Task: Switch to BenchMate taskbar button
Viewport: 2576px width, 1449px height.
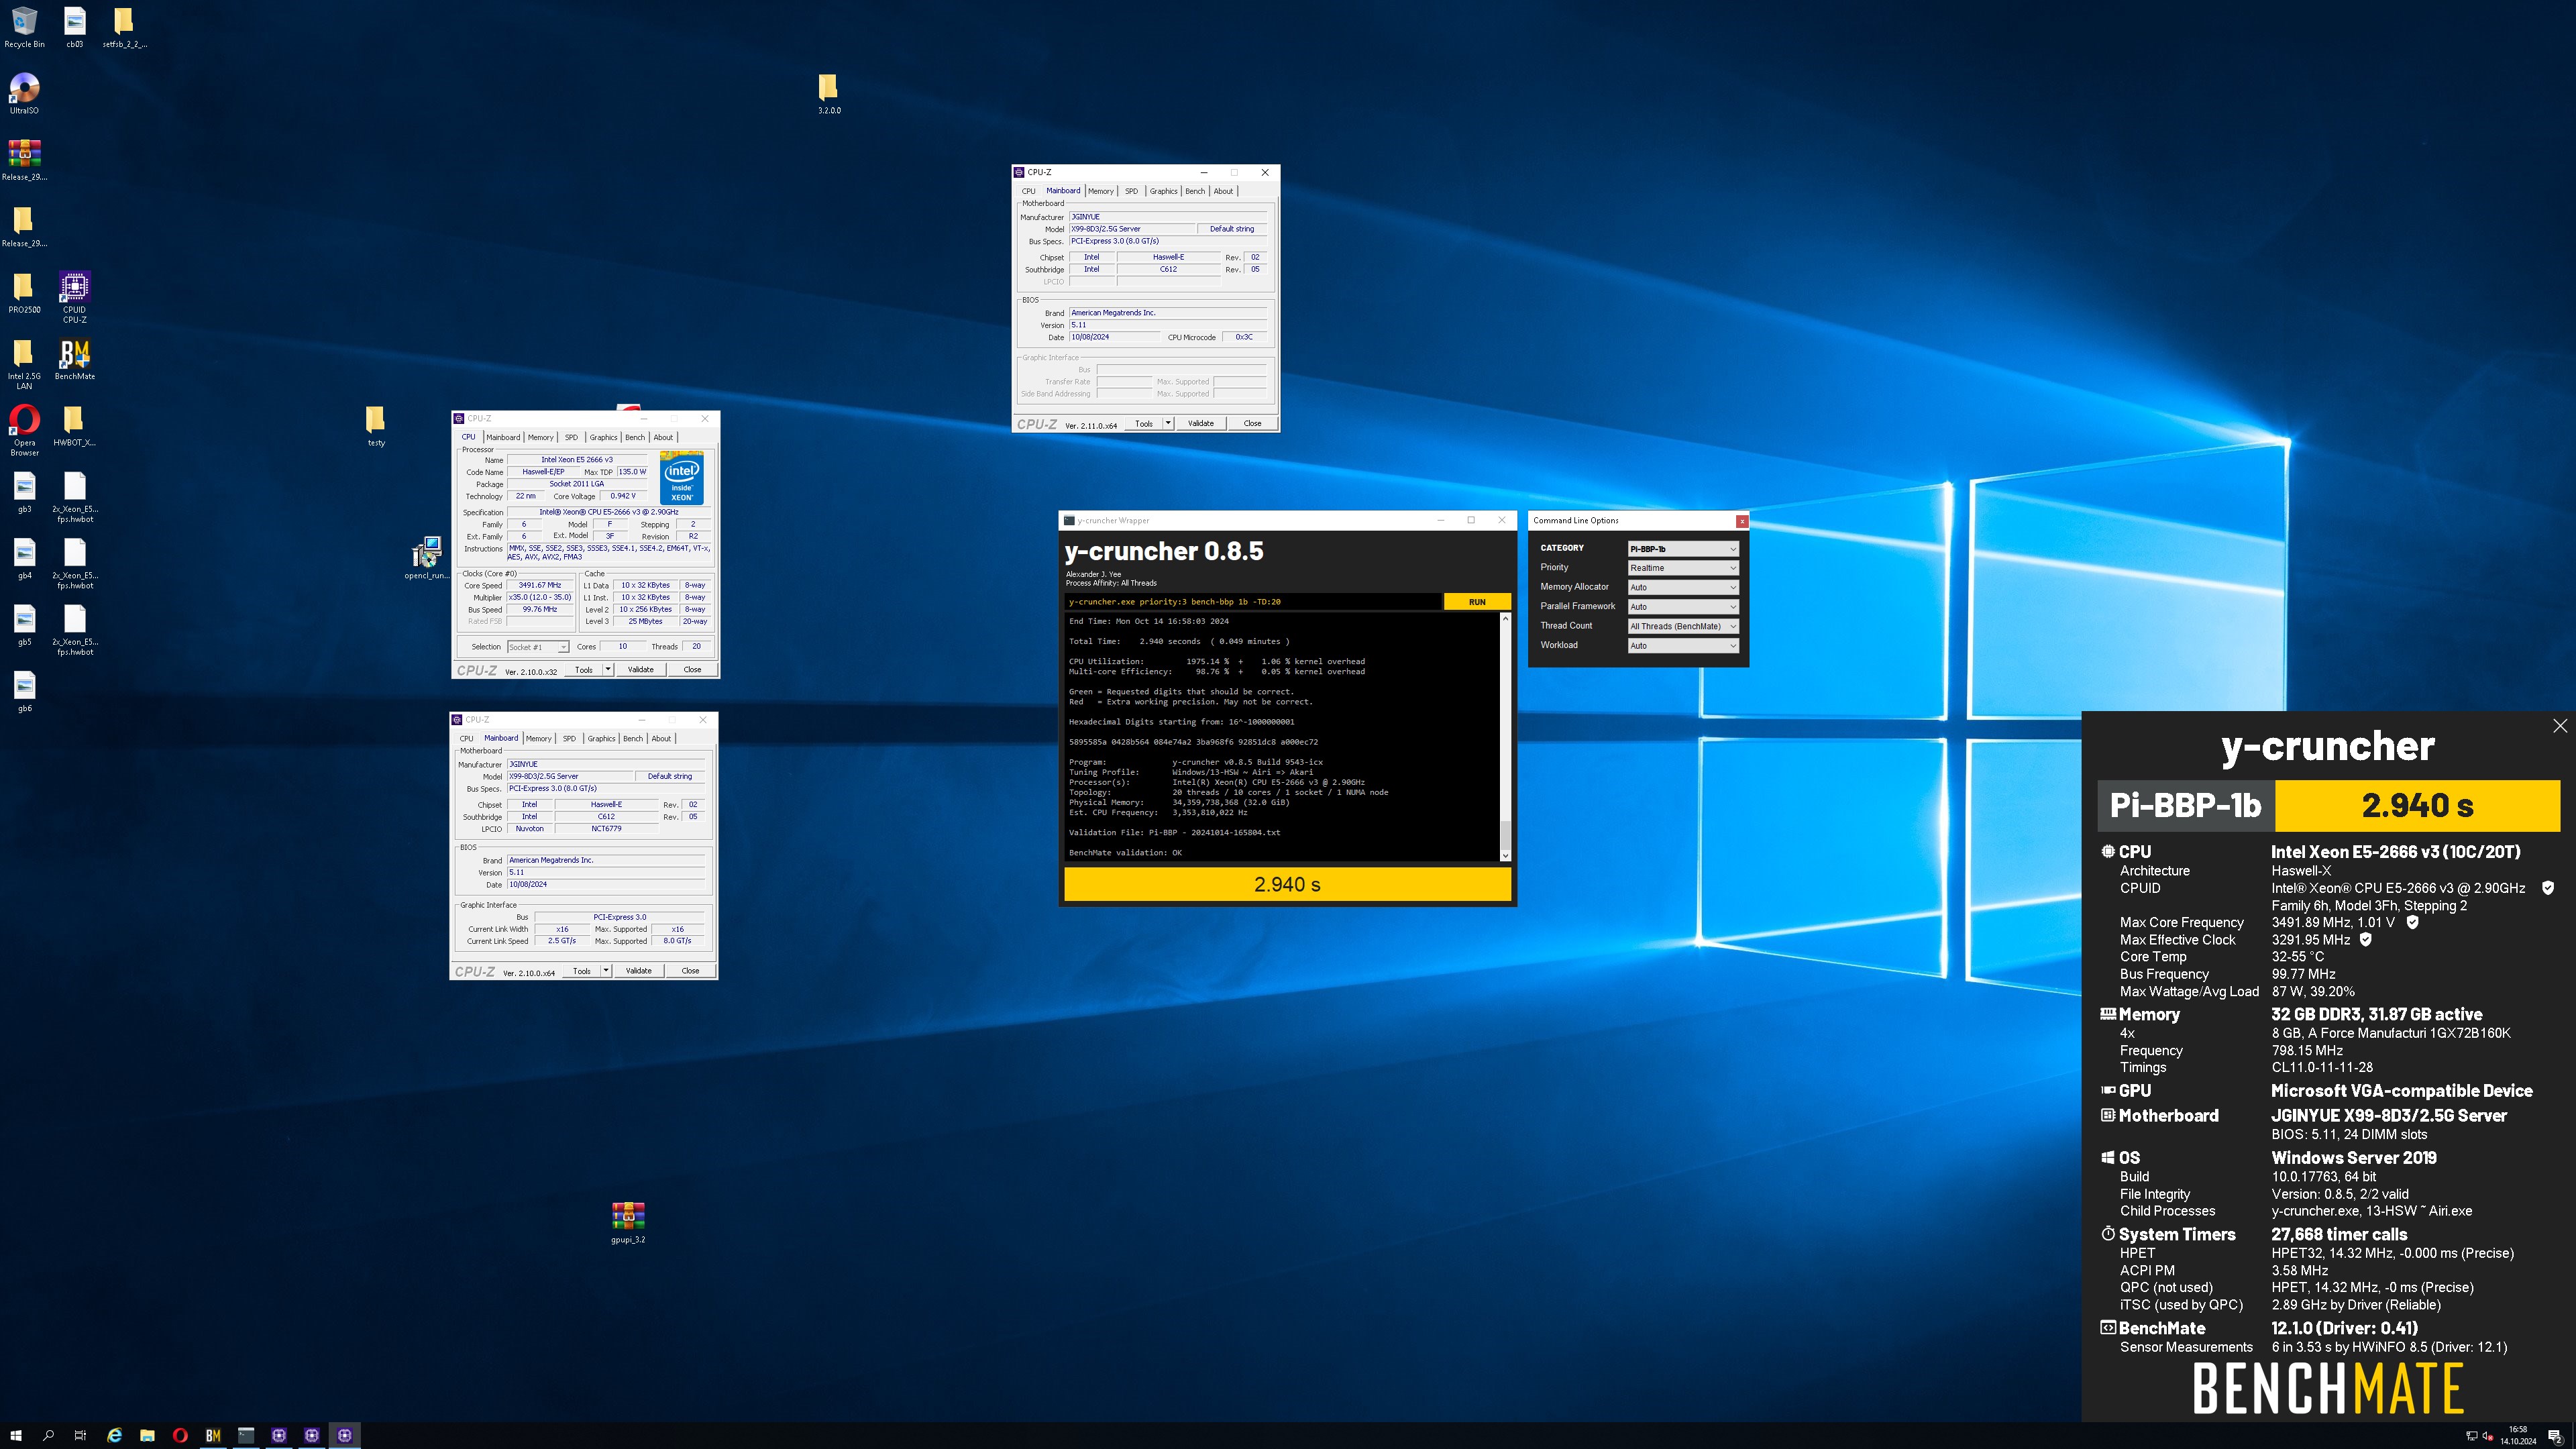Action: pyautogui.click(x=213, y=1435)
